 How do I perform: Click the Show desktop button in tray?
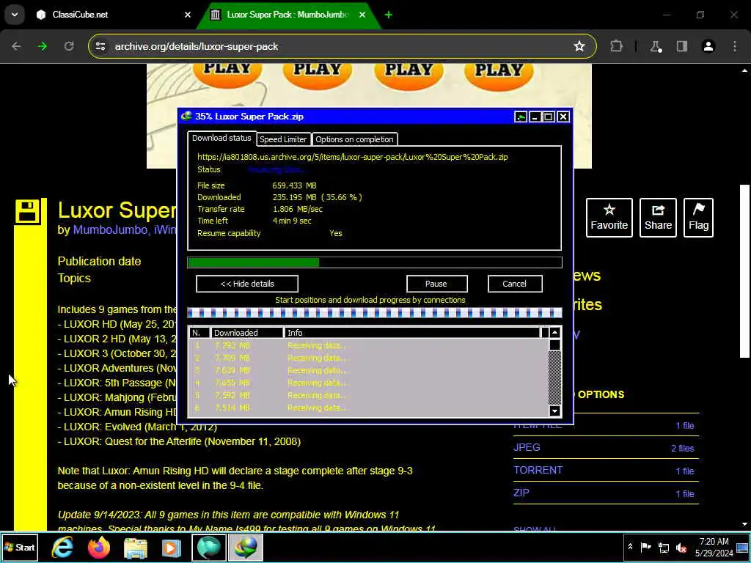pyautogui.click(x=742, y=547)
